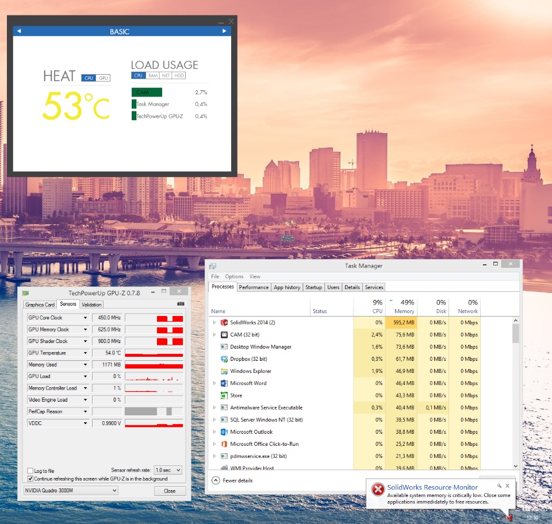Switch to the Startup tab
Viewport: 552px width, 524px height.
[314, 287]
